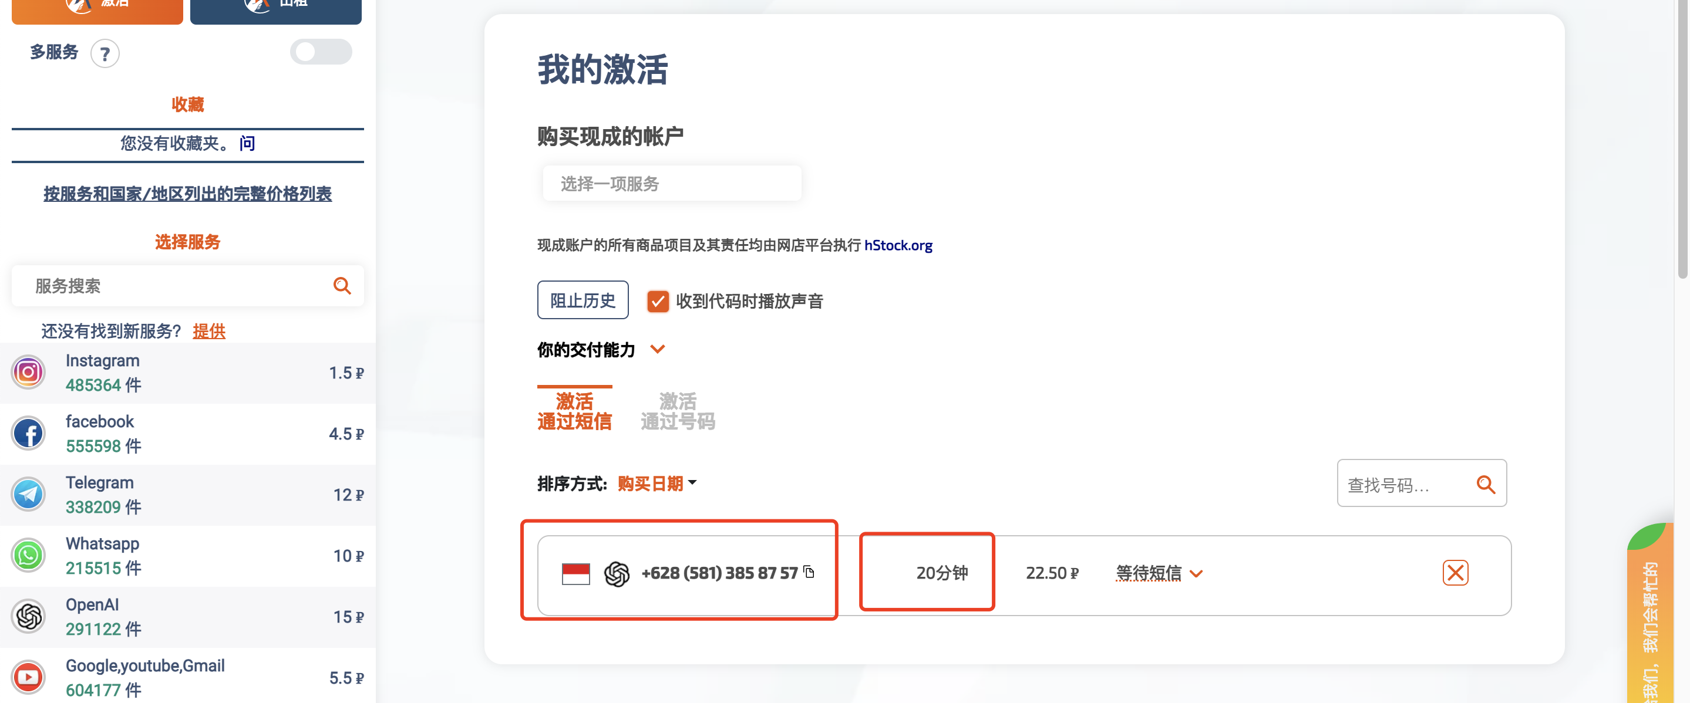Uncheck 收到代码时播放声音 checkbox
Image resolution: width=1690 pixels, height=703 pixels.
(657, 301)
